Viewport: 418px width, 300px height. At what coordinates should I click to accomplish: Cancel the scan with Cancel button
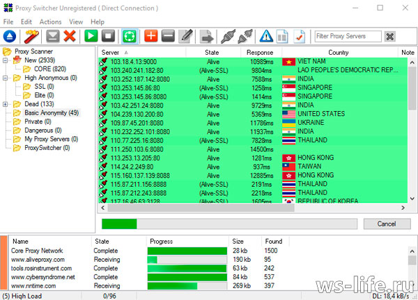(x=387, y=224)
